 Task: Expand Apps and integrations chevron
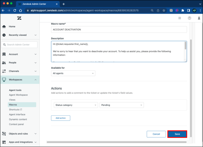[36, 142]
